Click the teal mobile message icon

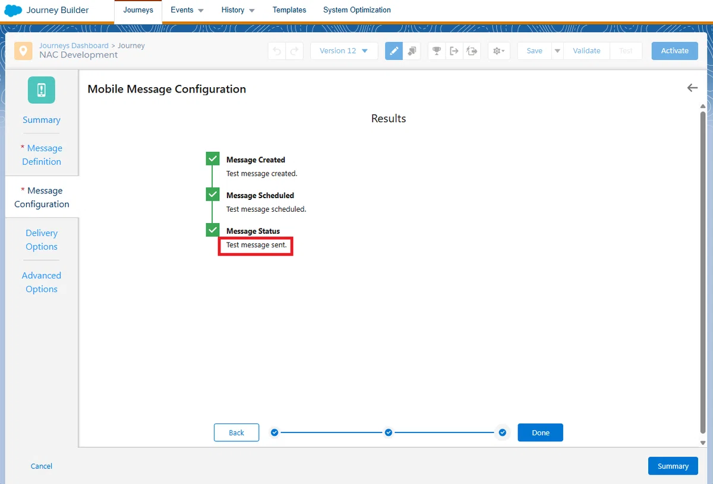(x=41, y=90)
